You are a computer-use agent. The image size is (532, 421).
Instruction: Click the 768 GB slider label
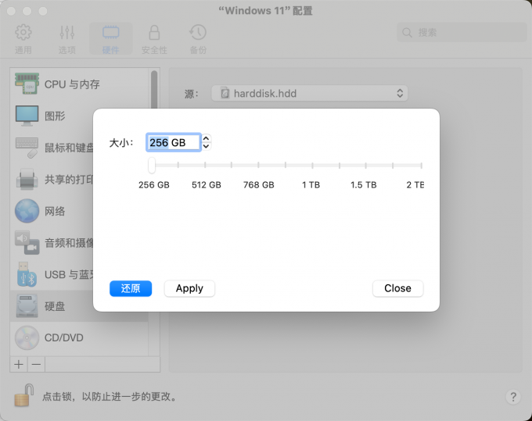tap(258, 185)
